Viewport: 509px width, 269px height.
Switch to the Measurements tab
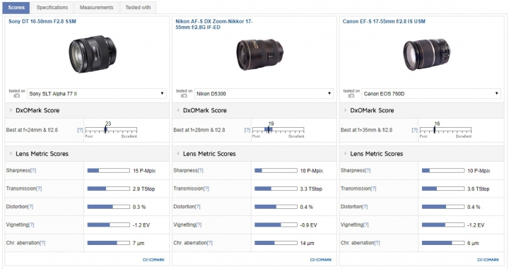[96, 8]
